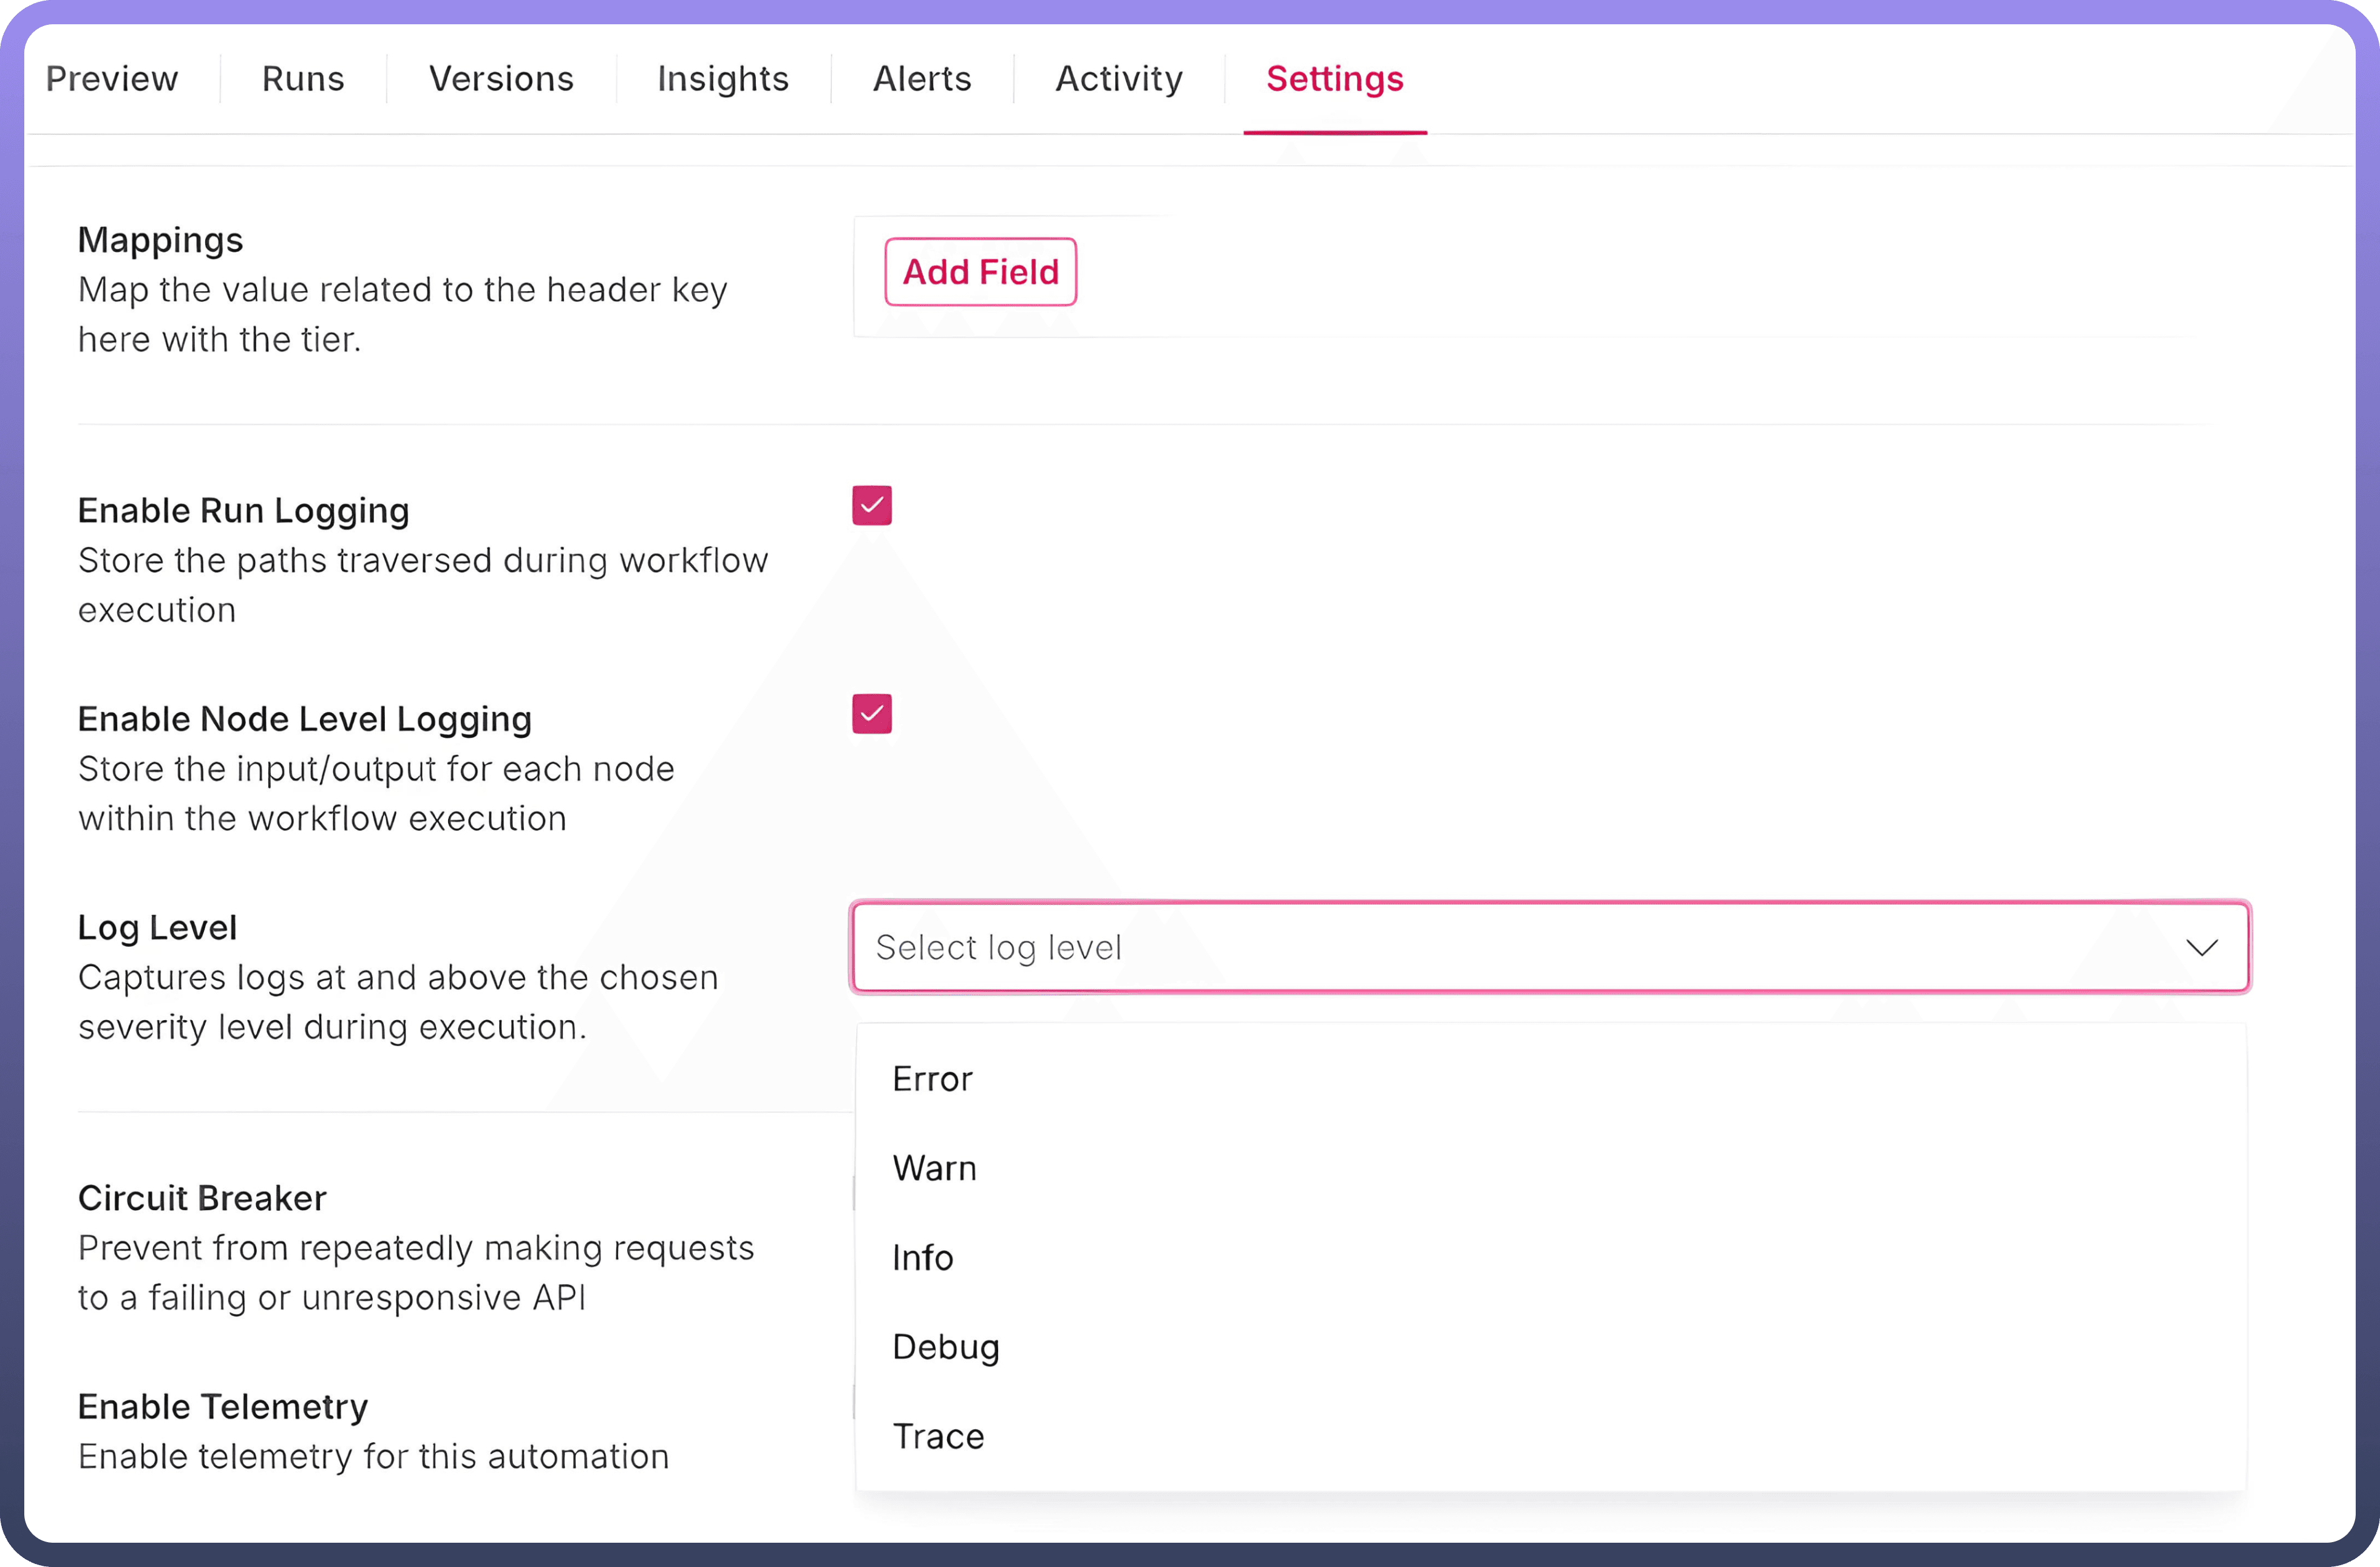Screen dimensions: 2380x1567
Task: Switch to the Runs tab
Action: pyautogui.click(x=303, y=79)
